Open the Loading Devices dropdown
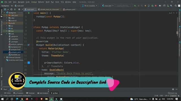The height and width of the screenshot is (101, 181). (x=124, y=6)
